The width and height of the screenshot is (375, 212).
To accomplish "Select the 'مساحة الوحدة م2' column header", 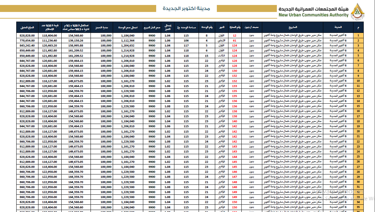I will 186,27.
